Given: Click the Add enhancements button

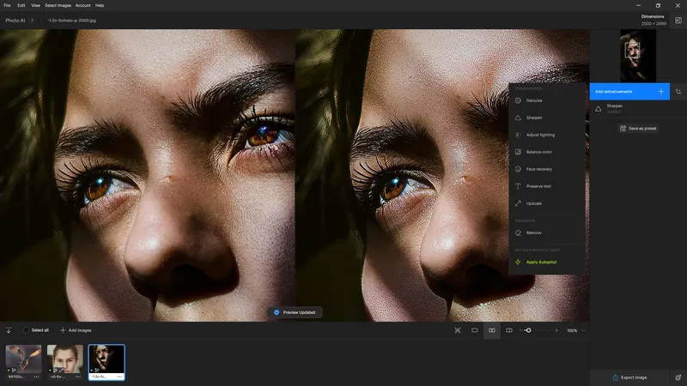Looking at the screenshot, I should [629, 92].
